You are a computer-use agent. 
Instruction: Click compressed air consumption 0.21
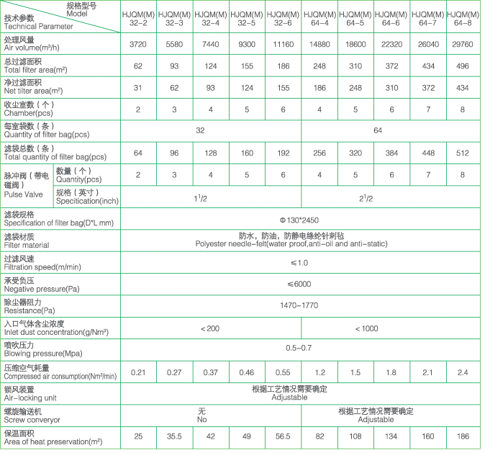[x=138, y=372]
